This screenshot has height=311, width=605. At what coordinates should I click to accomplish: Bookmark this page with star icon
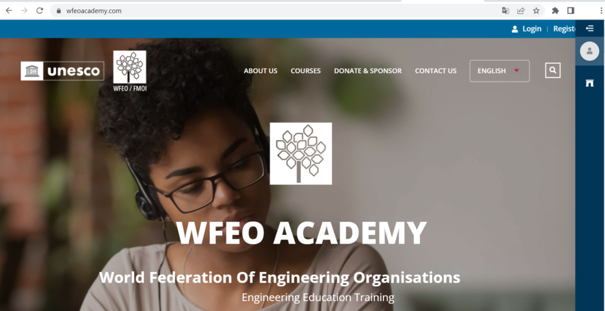536,11
